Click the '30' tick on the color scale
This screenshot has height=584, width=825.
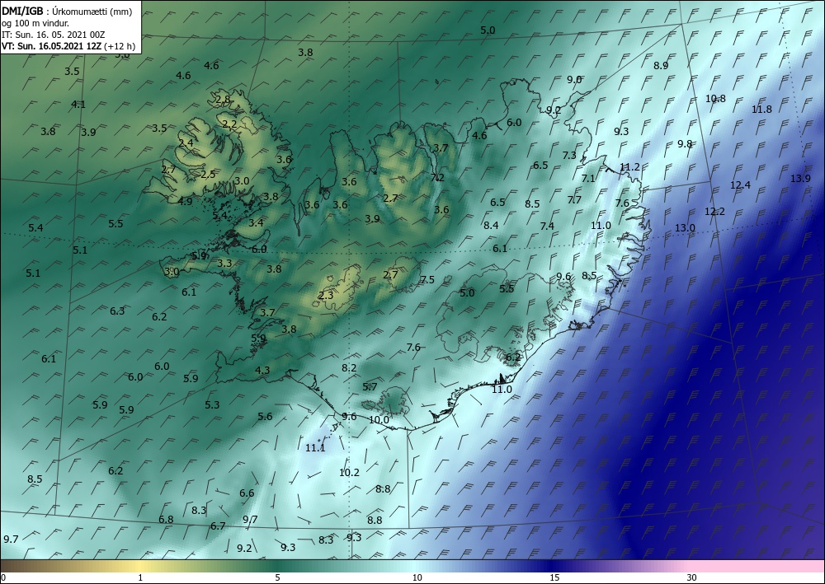point(692,578)
